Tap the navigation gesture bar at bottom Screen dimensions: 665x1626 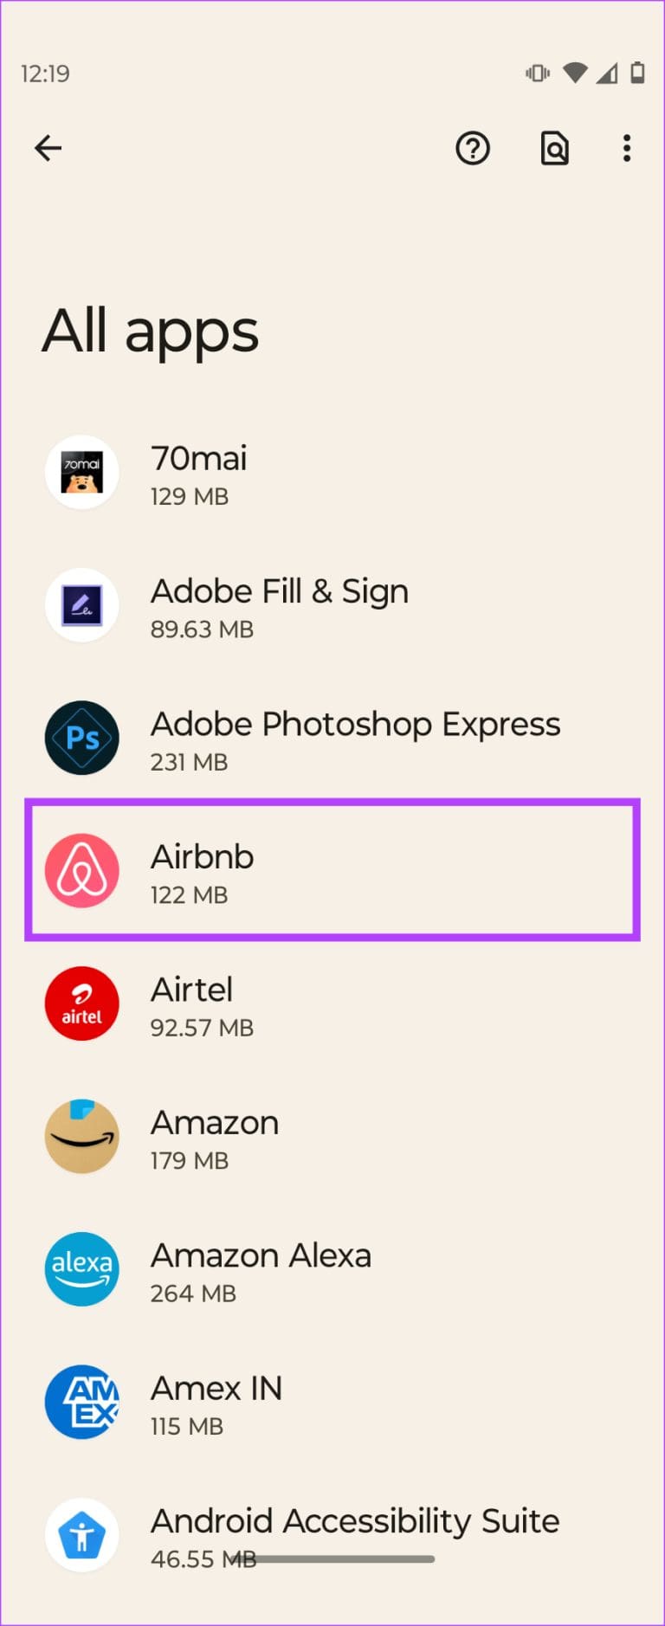[332, 1559]
